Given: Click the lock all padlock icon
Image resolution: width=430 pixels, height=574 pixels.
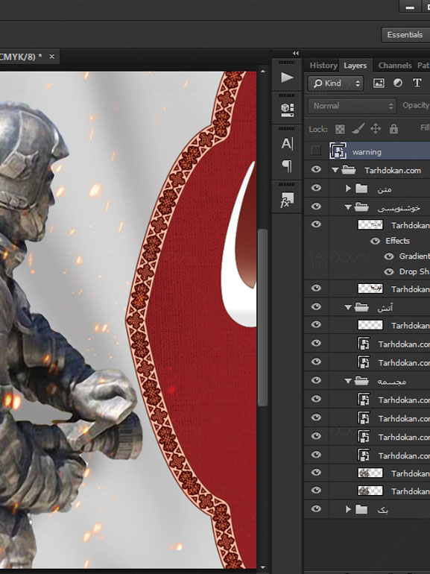Looking at the screenshot, I should tap(393, 129).
